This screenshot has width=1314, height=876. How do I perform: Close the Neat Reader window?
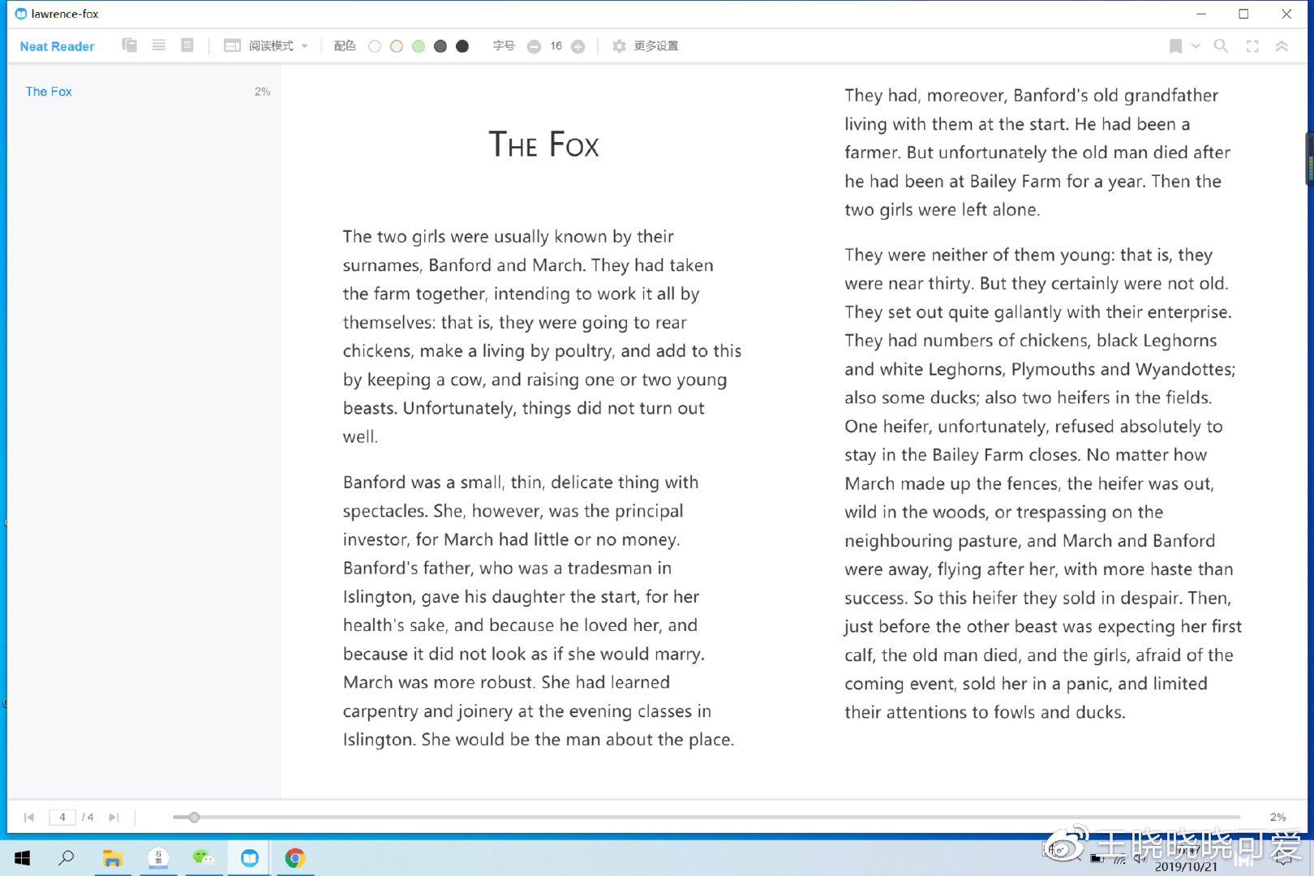pyautogui.click(x=1286, y=14)
